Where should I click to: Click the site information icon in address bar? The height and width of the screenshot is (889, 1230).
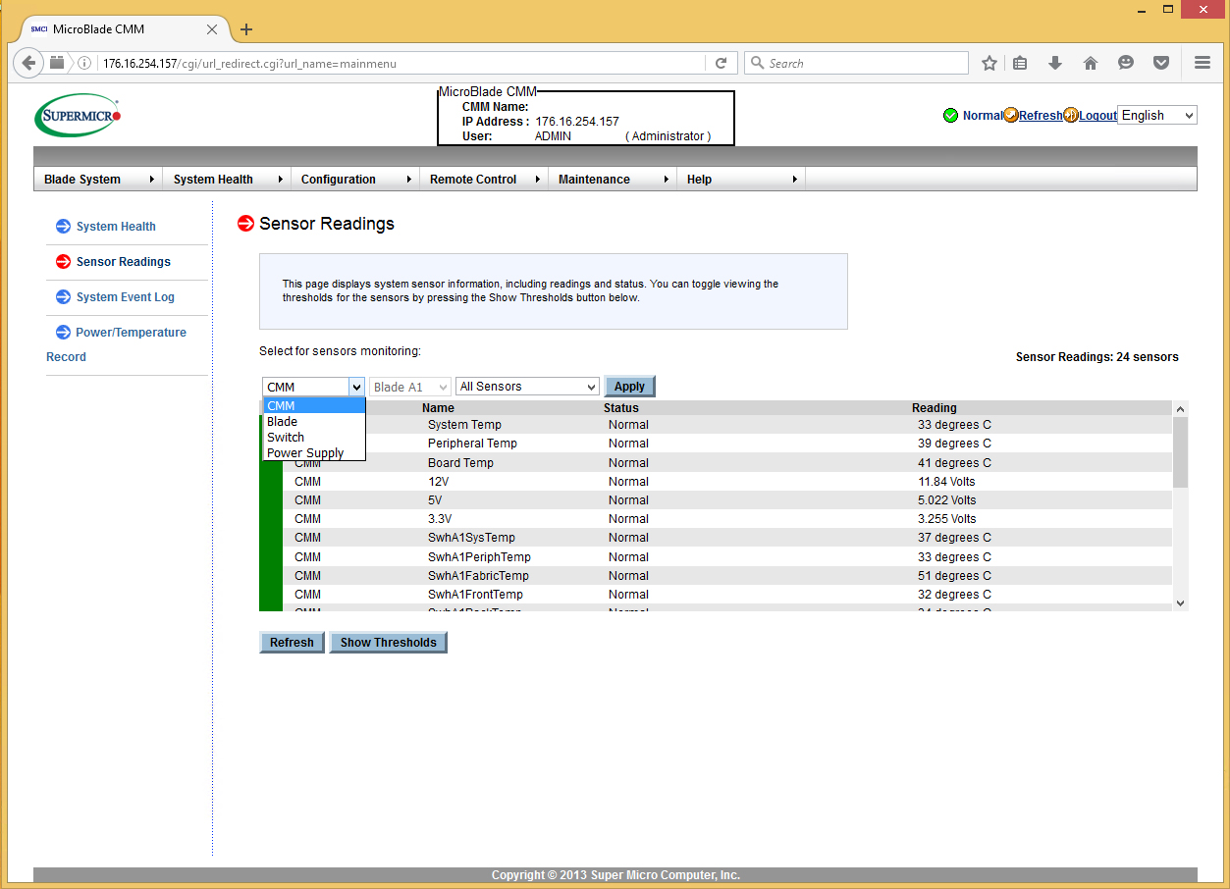pos(84,63)
